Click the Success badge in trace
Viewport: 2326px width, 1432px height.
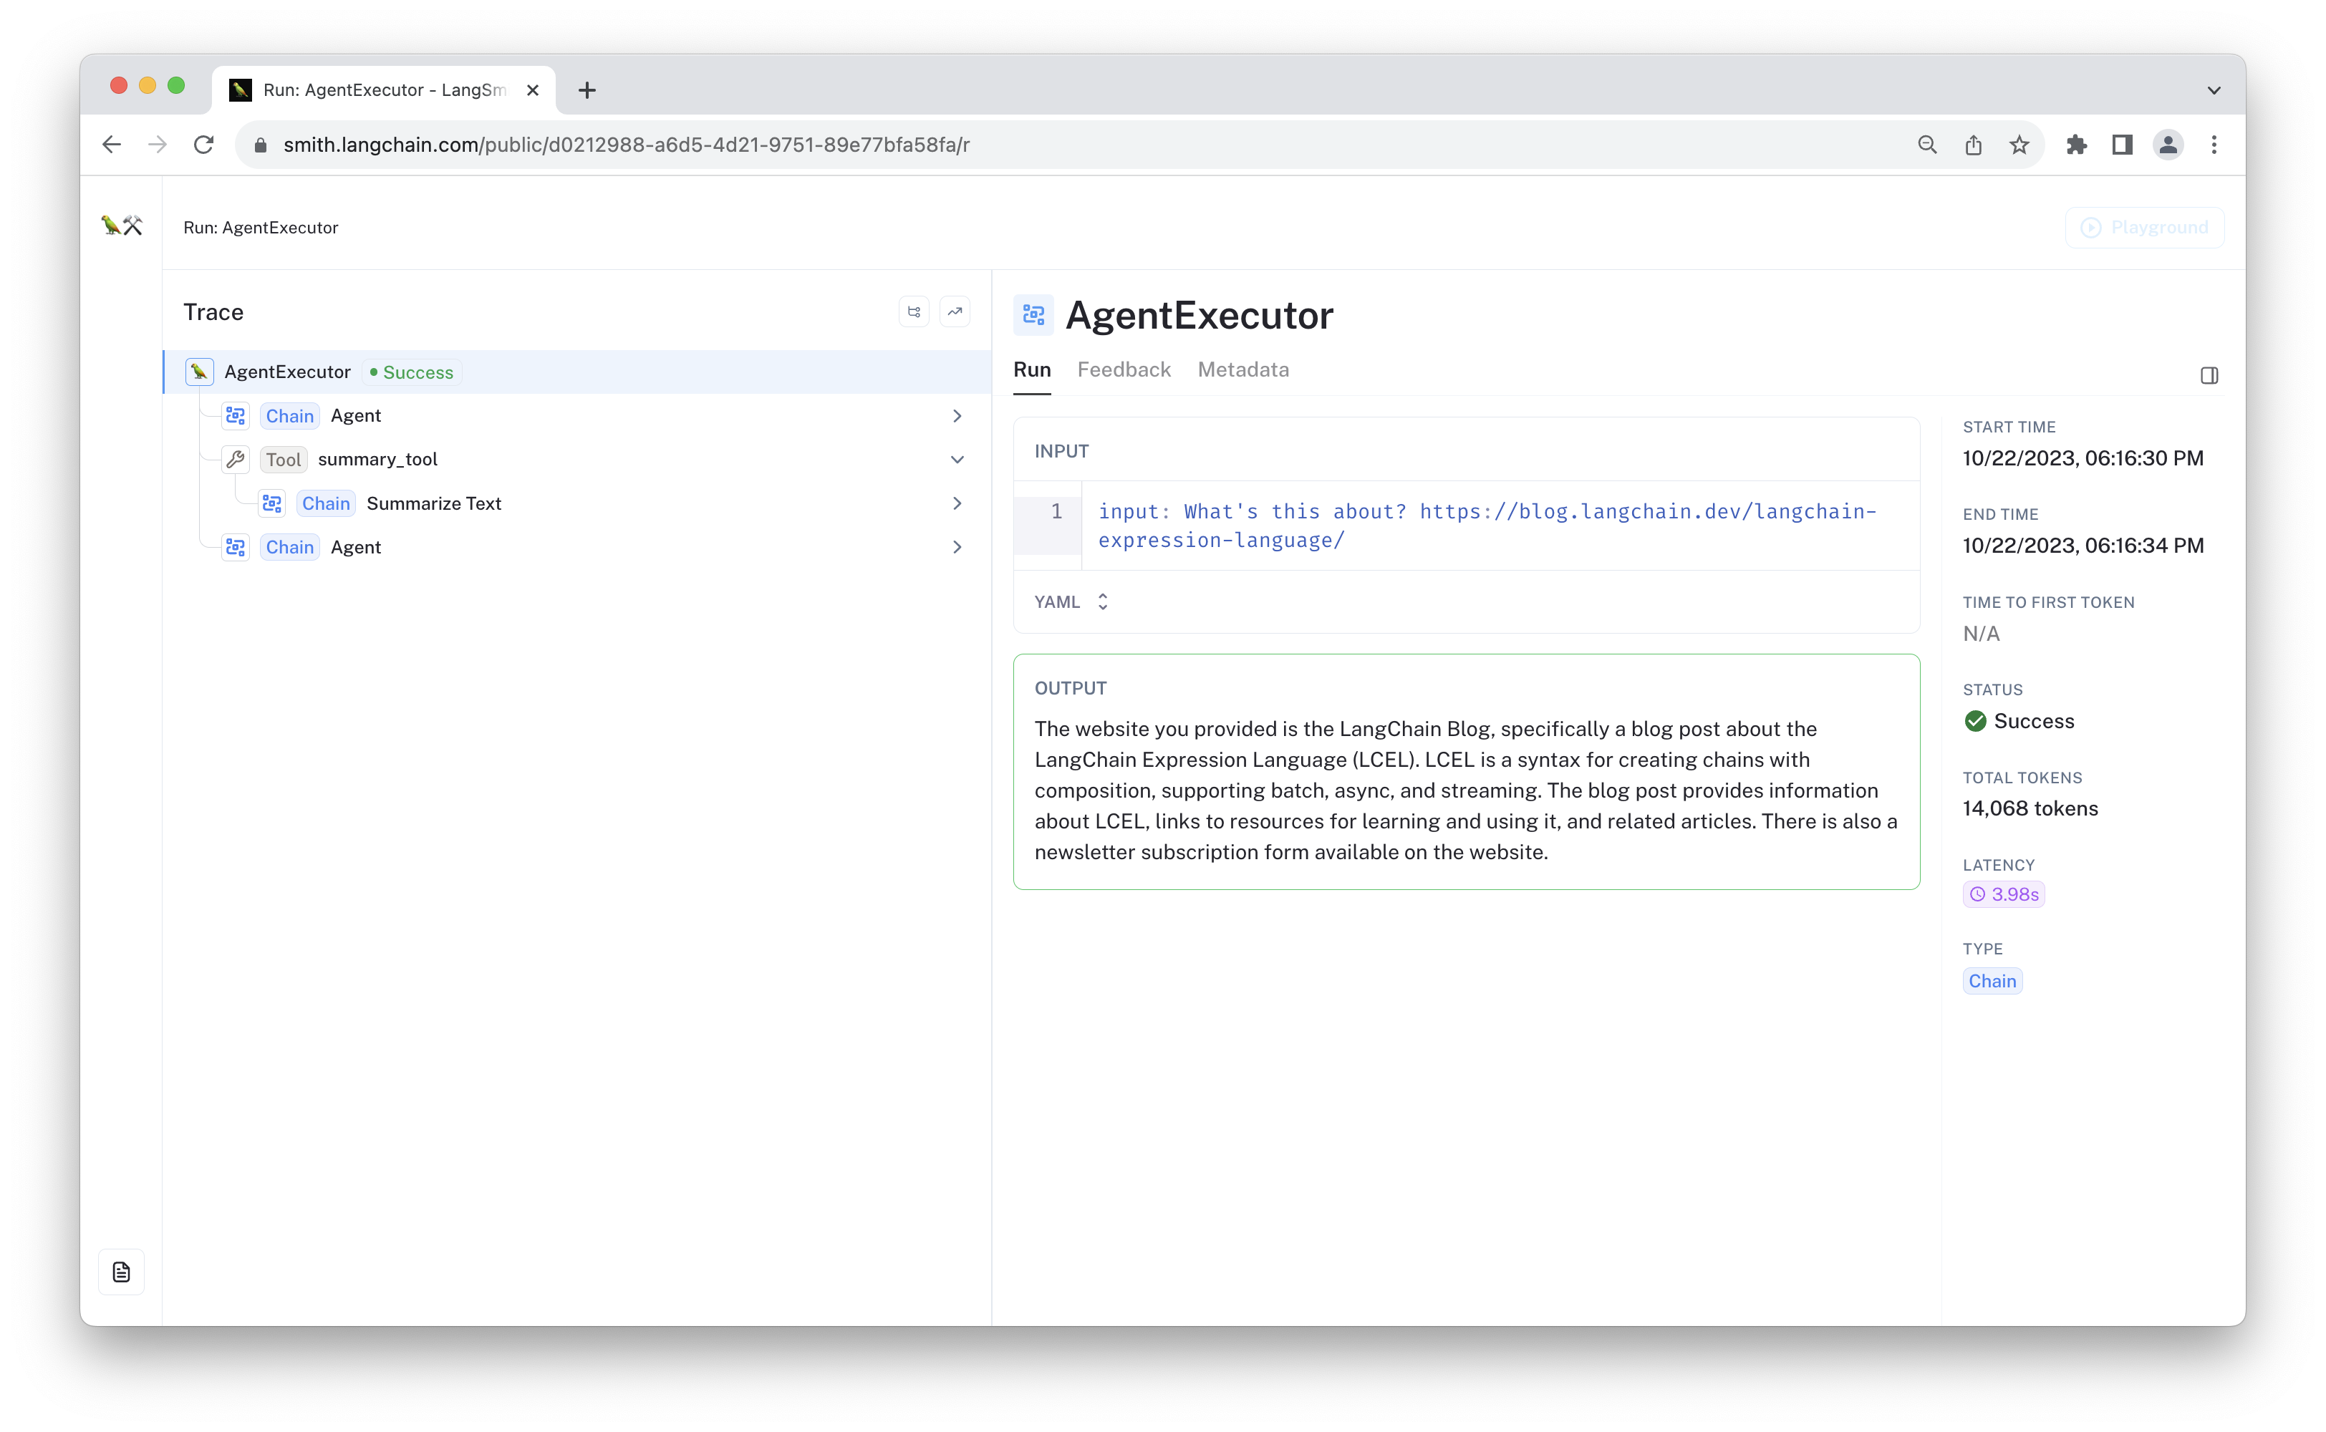click(411, 372)
